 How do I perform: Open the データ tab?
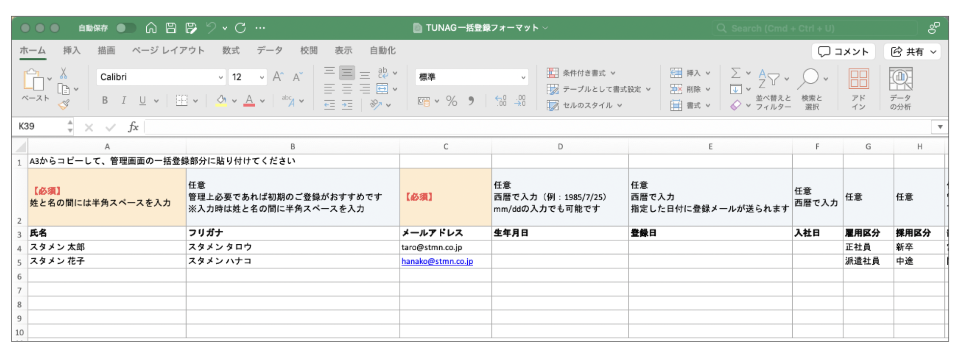point(270,51)
